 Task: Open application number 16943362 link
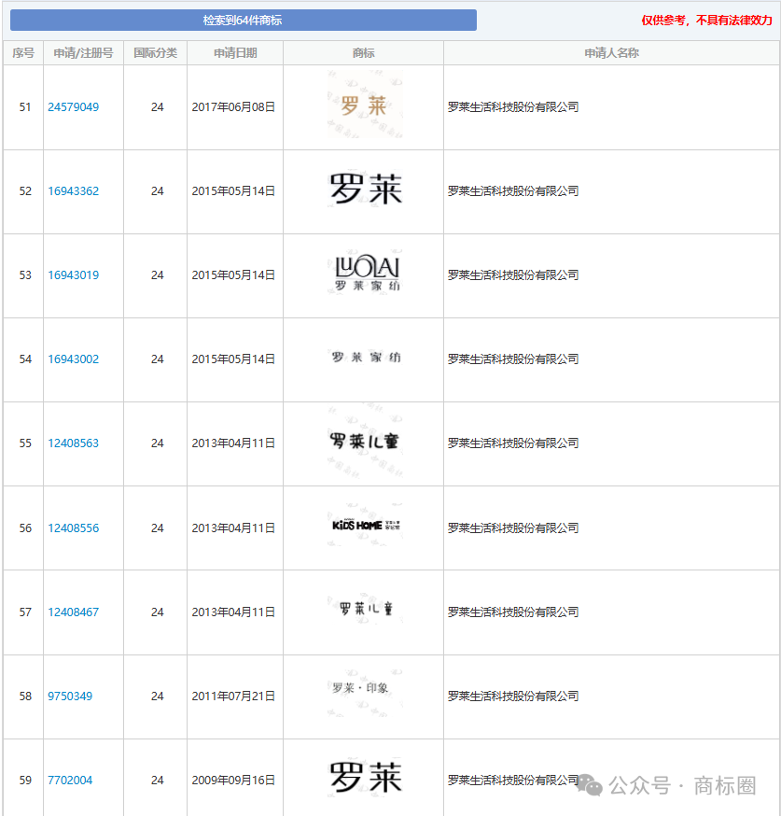pyautogui.click(x=73, y=191)
